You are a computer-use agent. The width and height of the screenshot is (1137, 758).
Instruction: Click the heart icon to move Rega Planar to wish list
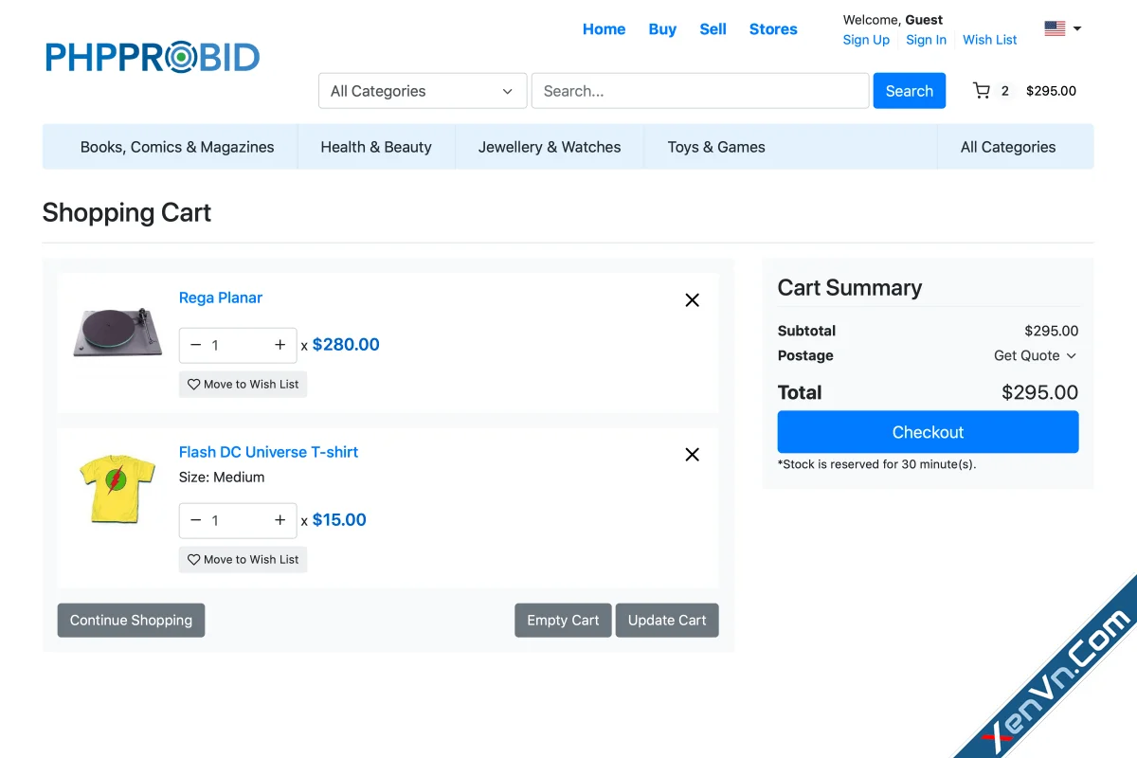pyautogui.click(x=193, y=384)
